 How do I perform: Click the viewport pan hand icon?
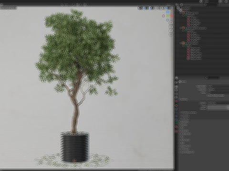[x=171, y=27]
